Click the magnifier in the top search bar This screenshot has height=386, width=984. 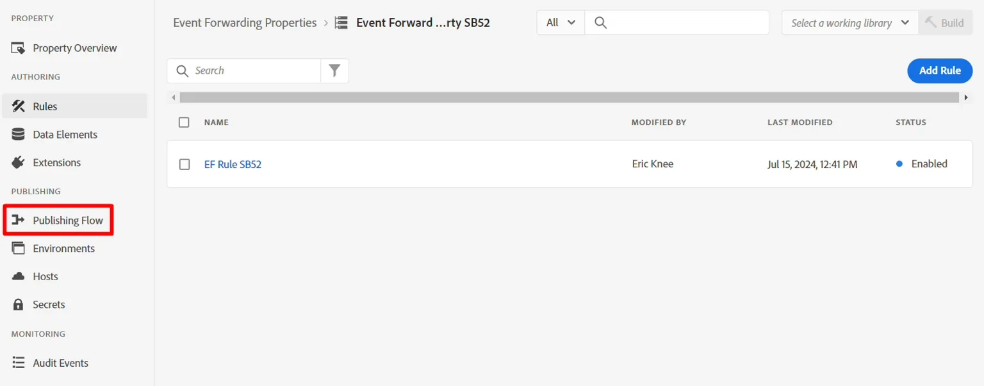pos(600,22)
